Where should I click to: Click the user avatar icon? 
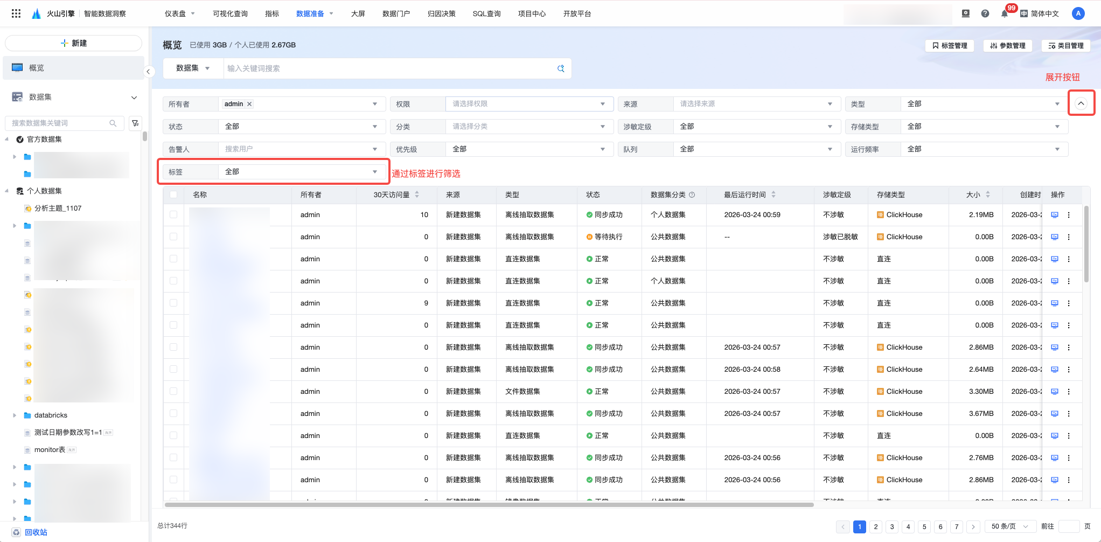click(x=1078, y=13)
